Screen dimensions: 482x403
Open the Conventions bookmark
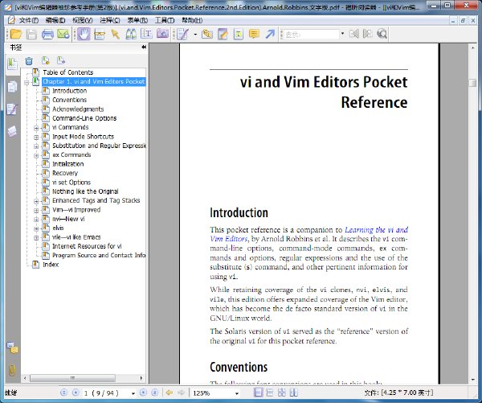pyautogui.click(x=69, y=100)
